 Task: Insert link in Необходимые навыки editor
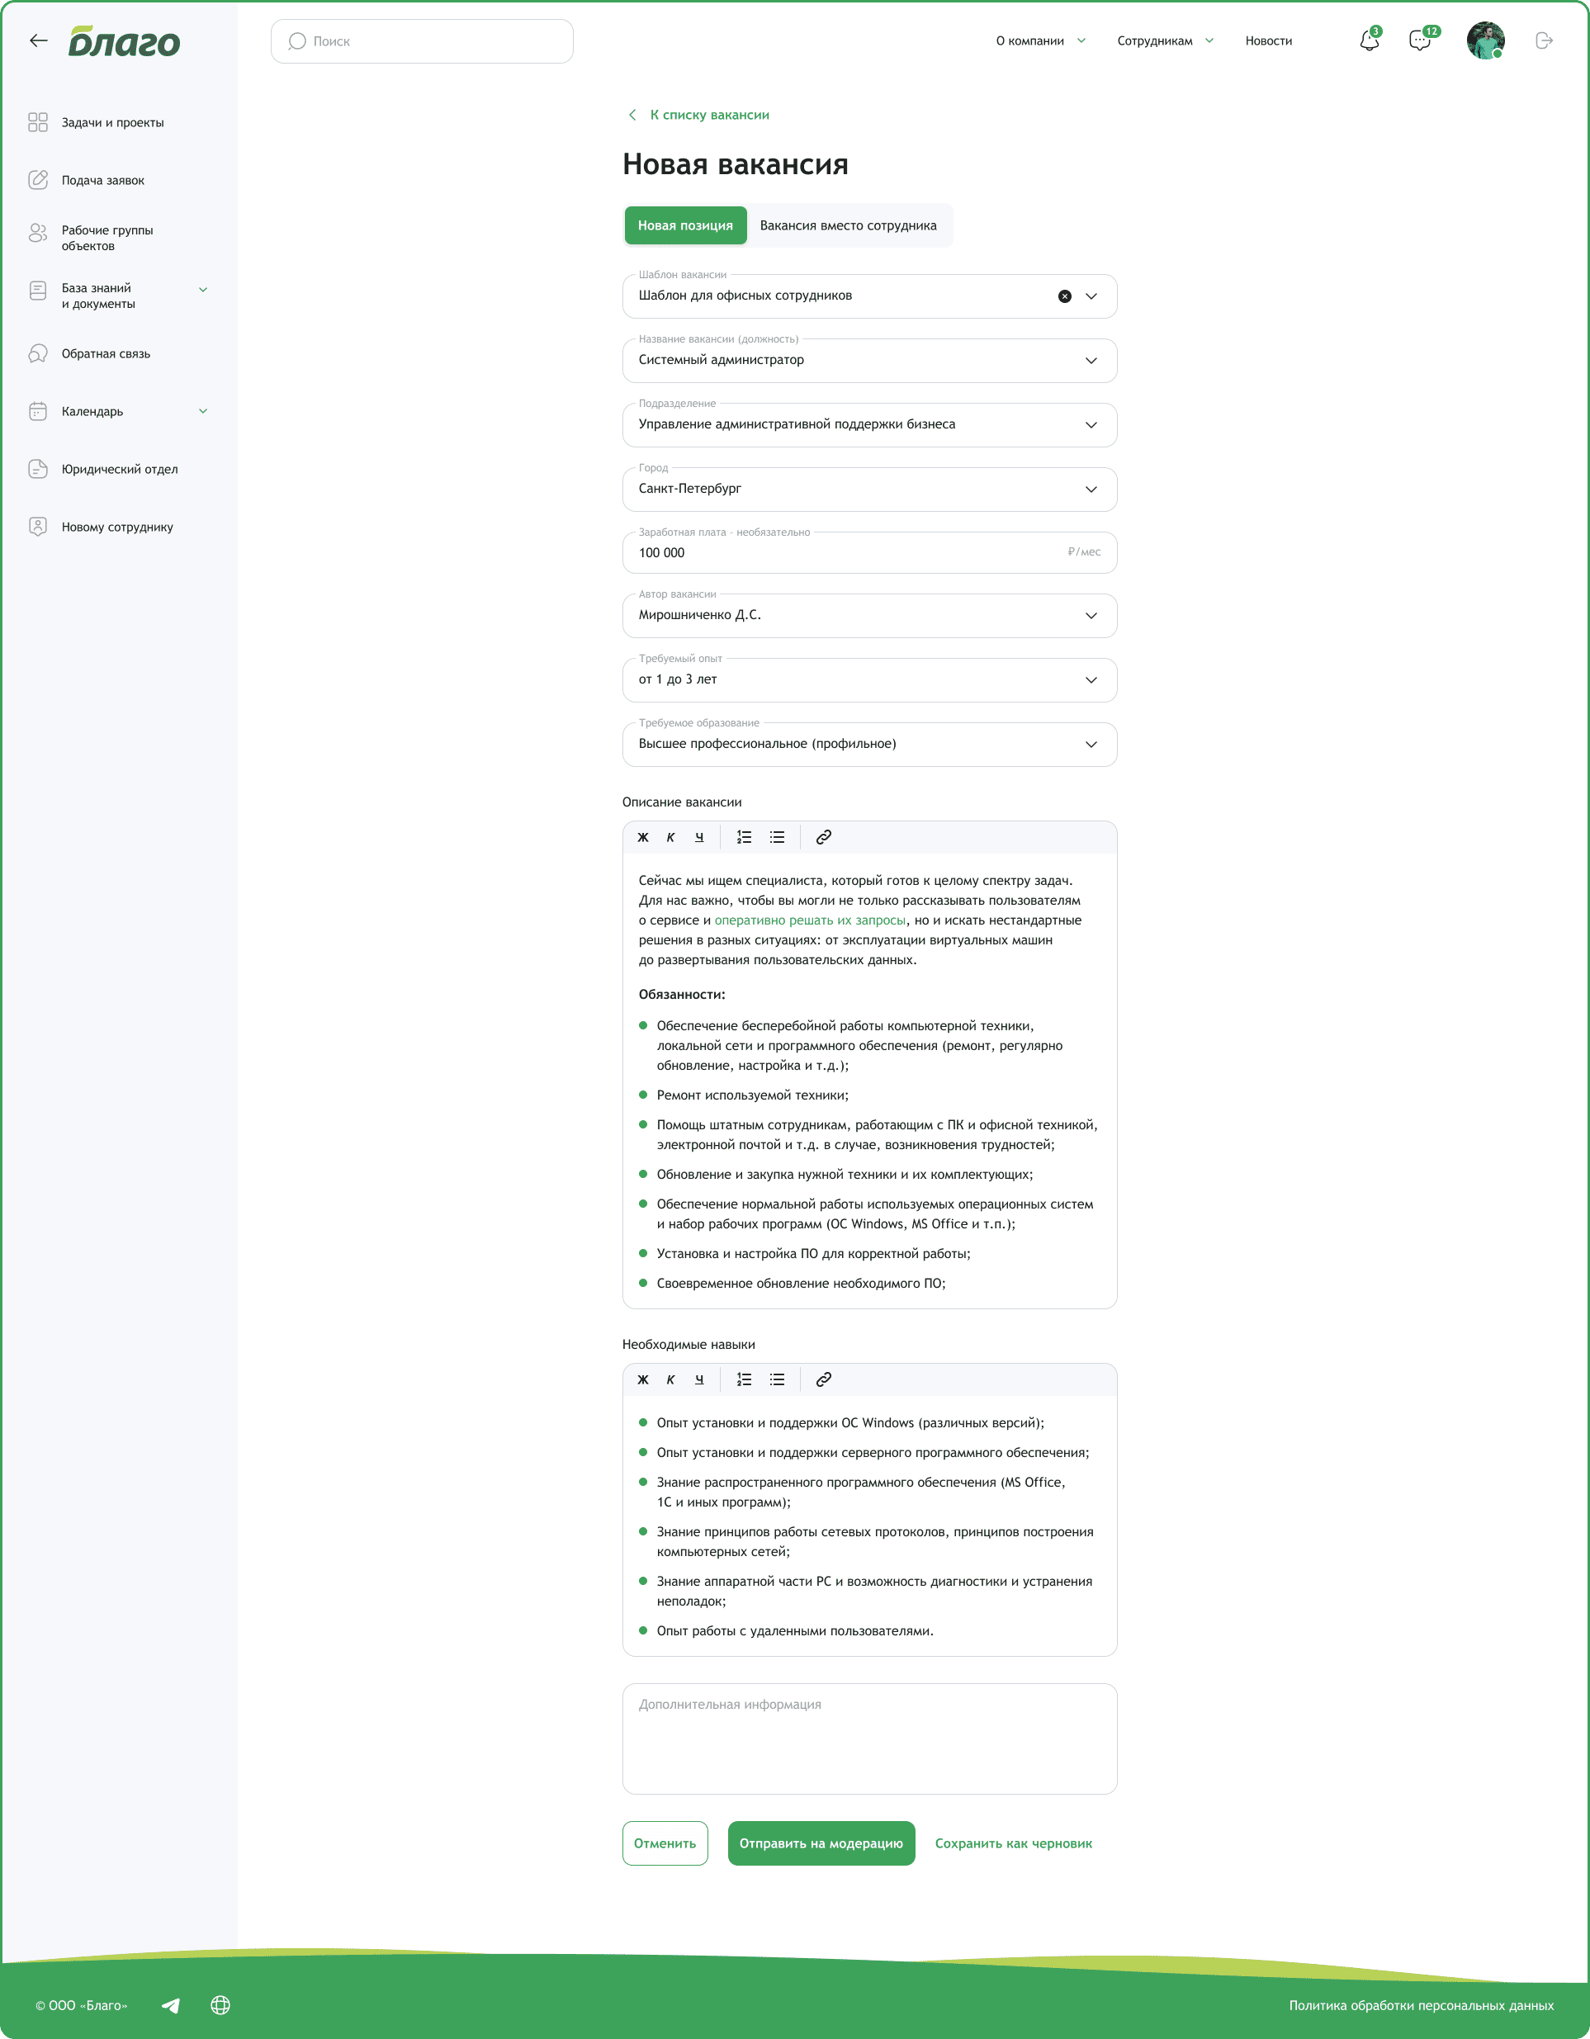click(823, 1380)
